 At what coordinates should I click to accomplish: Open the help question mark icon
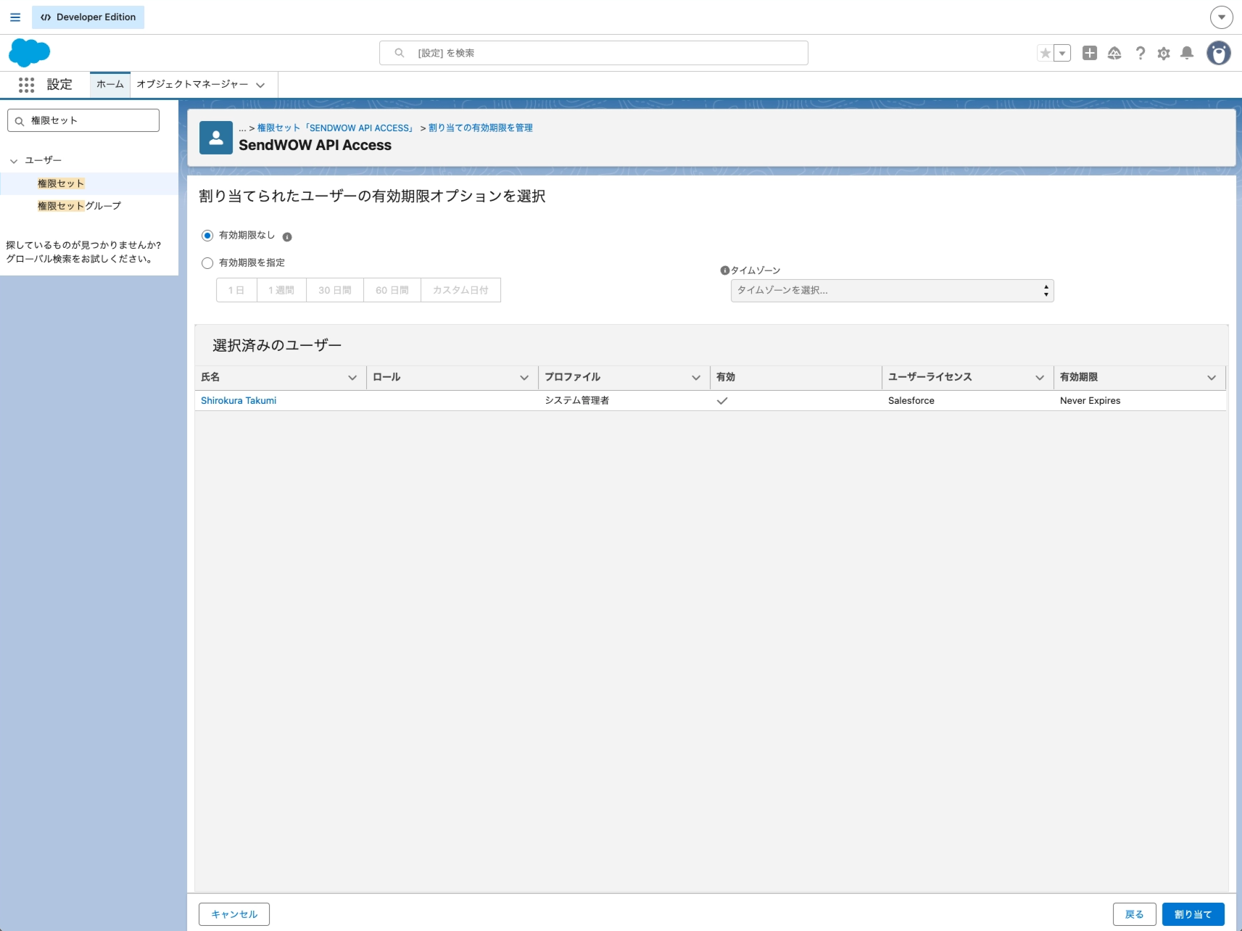pyautogui.click(x=1140, y=53)
